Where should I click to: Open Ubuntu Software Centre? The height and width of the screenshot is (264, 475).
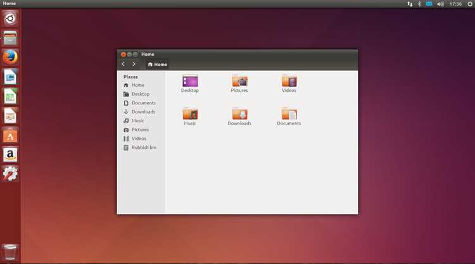tap(10, 135)
